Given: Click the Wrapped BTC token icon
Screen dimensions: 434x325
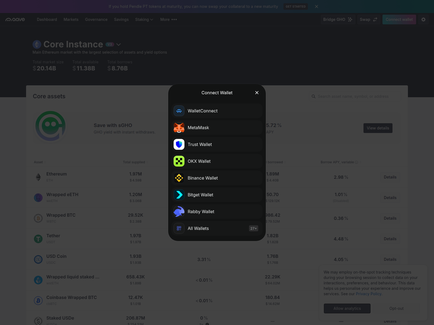Looking at the screenshot, I should point(38,218).
